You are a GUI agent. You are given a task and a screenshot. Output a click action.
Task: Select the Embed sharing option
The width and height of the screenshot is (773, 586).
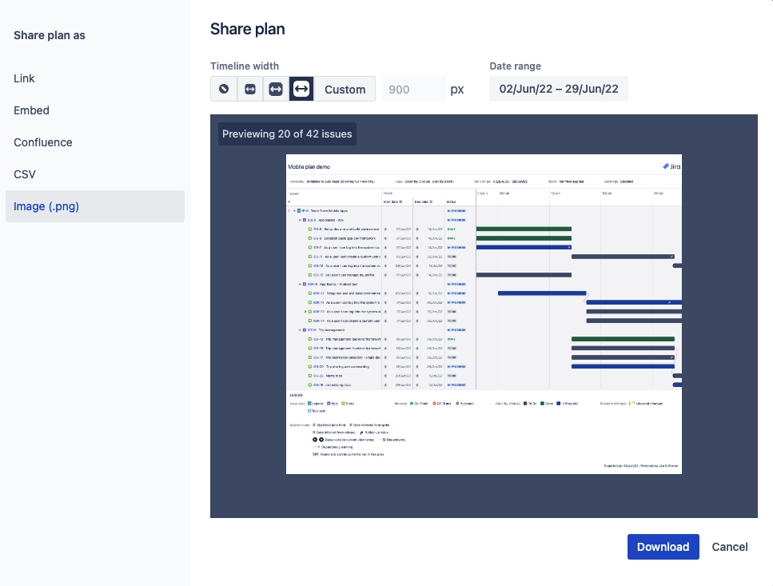[x=33, y=110]
